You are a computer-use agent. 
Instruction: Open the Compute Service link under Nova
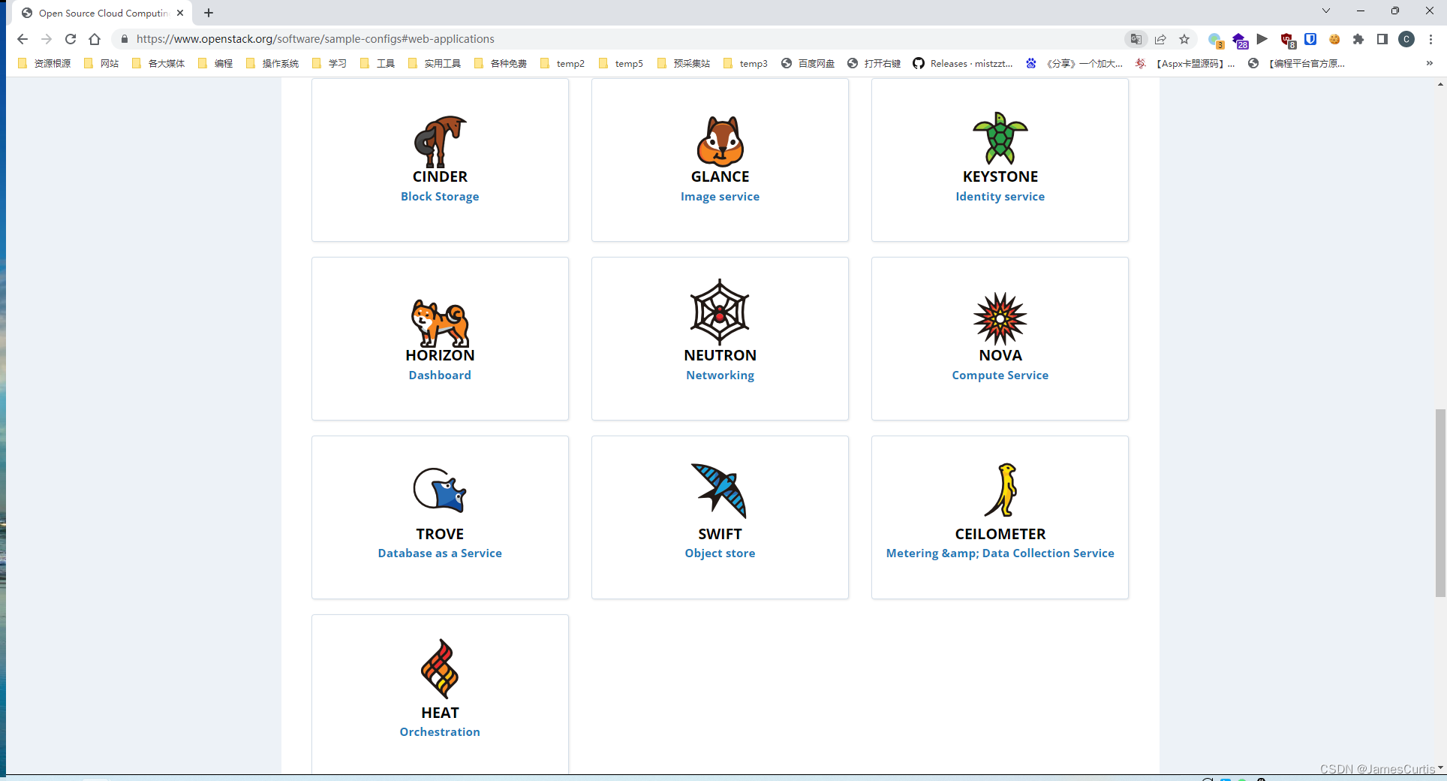click(1000, 375)
